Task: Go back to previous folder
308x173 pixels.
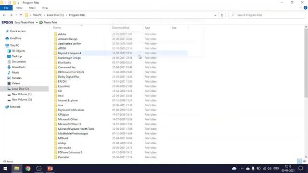Action: click(4, 15)
